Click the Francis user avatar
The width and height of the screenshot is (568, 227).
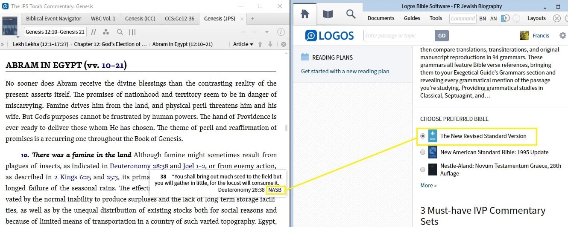click(524, 35)
